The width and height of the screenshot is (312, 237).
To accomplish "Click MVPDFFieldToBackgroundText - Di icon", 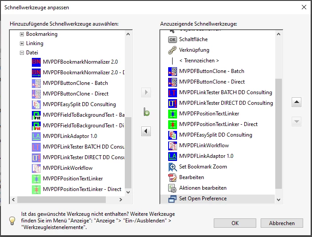I will click(x=36, y=126).
